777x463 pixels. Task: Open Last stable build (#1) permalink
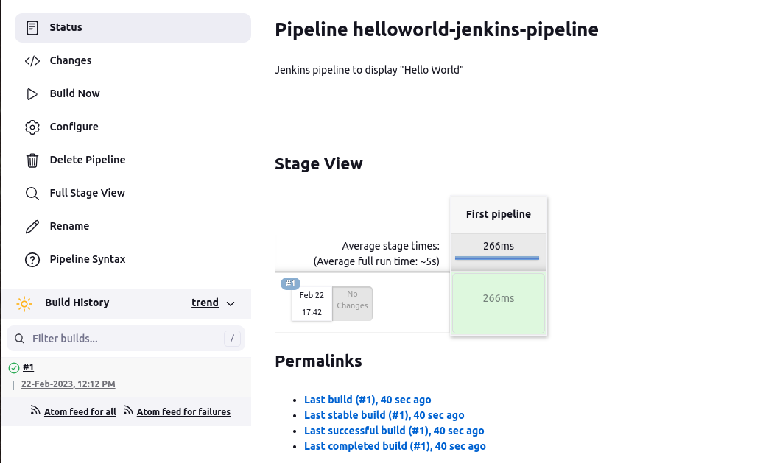coord(384,415)
